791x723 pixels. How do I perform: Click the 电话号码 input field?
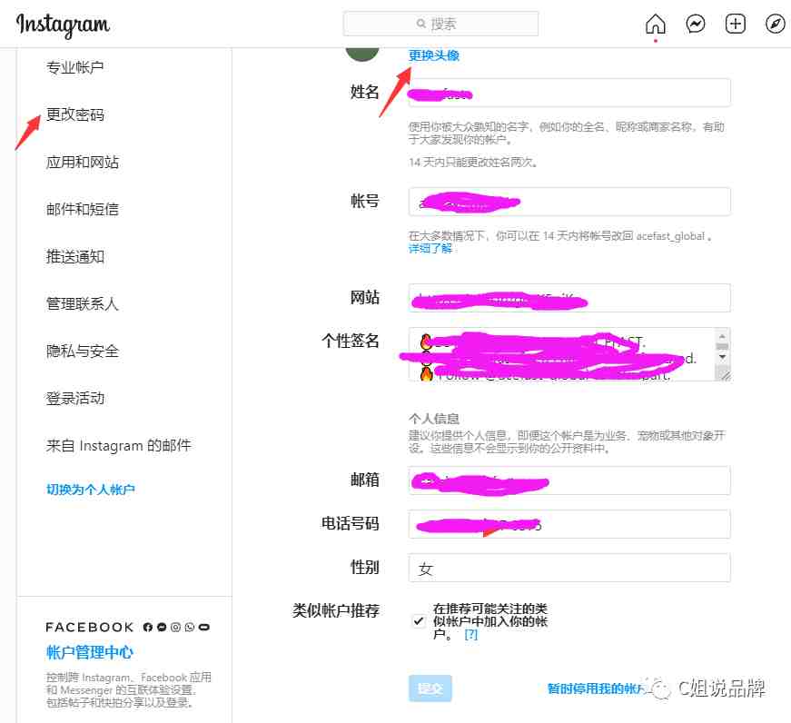tap(569, 524)
